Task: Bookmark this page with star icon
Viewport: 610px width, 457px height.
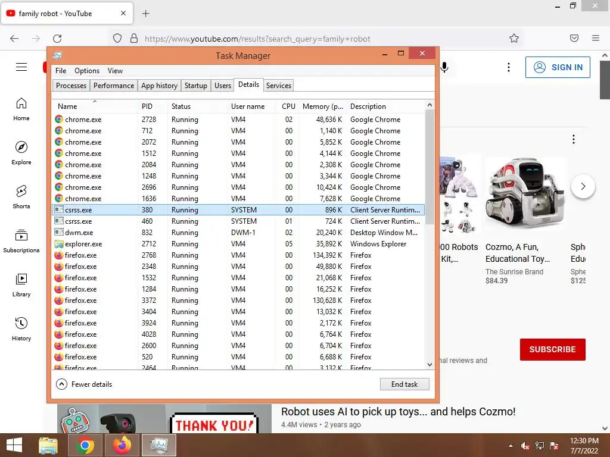Action: coord(514,38)
